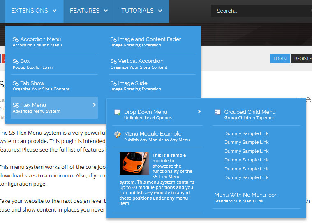
Task: Click the Login button
Action: (x=280, y=59)
